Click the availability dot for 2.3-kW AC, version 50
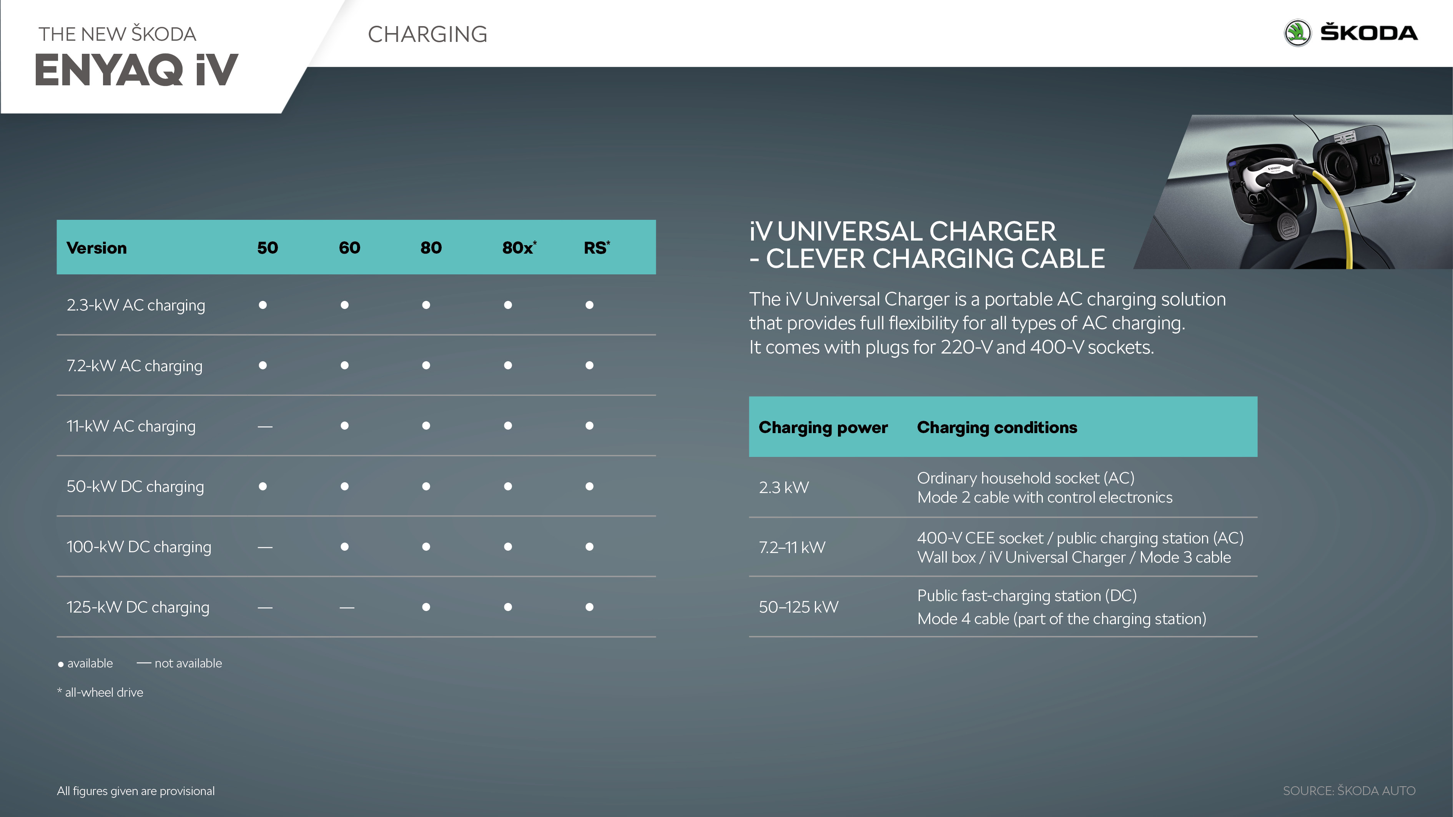The width and height of the screenshot is (1453, 817). click(263, 305)
